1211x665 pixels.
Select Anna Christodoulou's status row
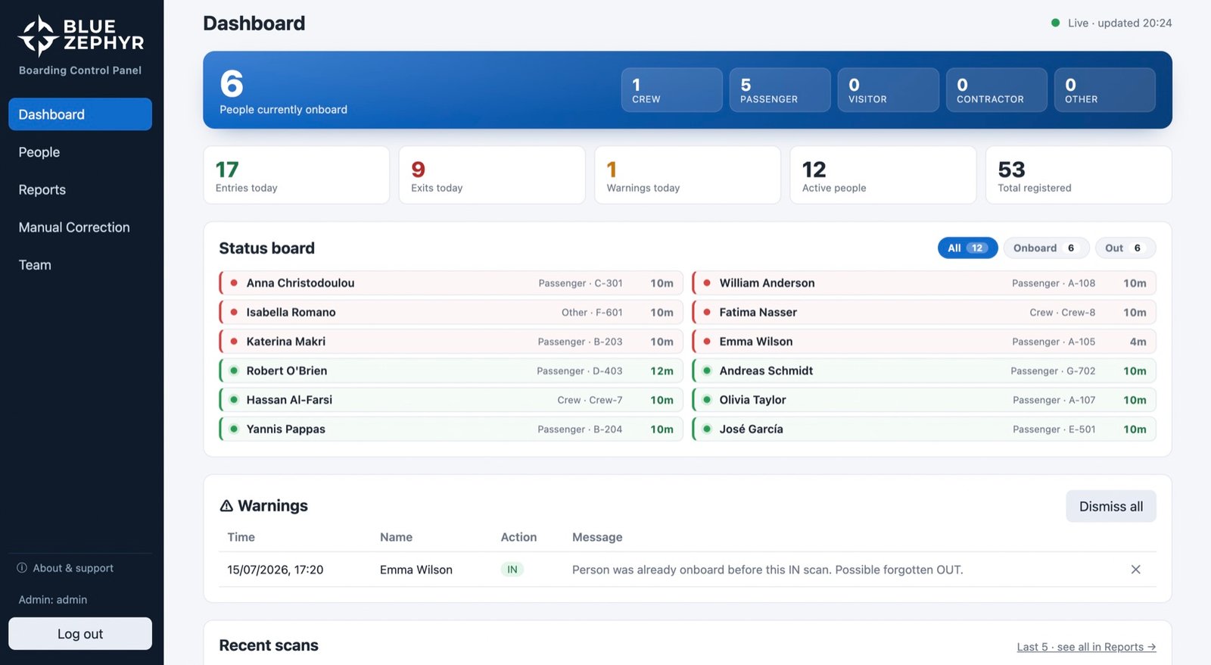tap(451, 283)
